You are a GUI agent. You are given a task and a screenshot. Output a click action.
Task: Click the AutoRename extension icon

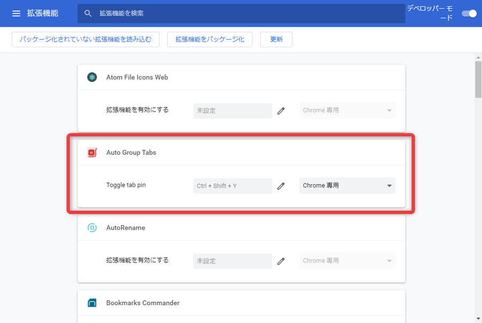point(92,228)
